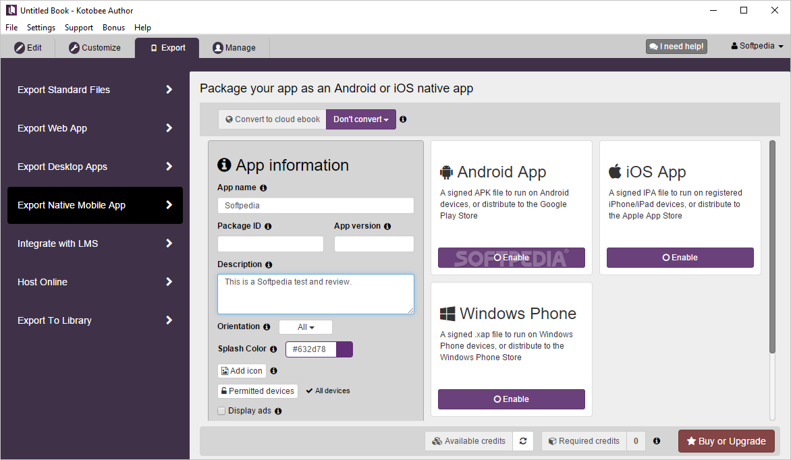Click info icon beside Required credits count

pos(657,441)
